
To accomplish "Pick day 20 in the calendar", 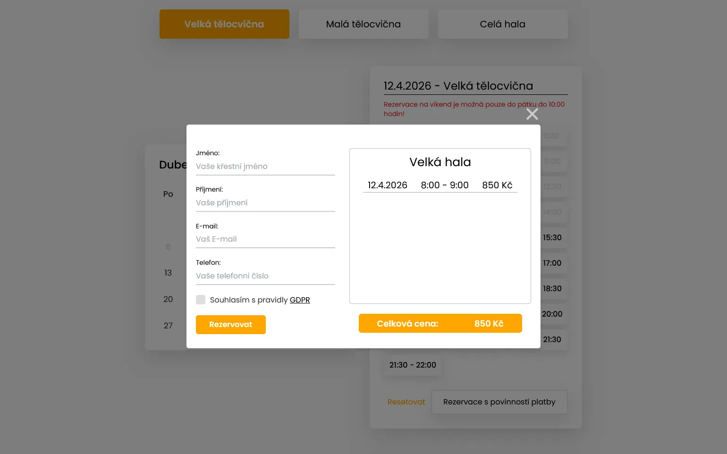I will click(x=168, y=299).
